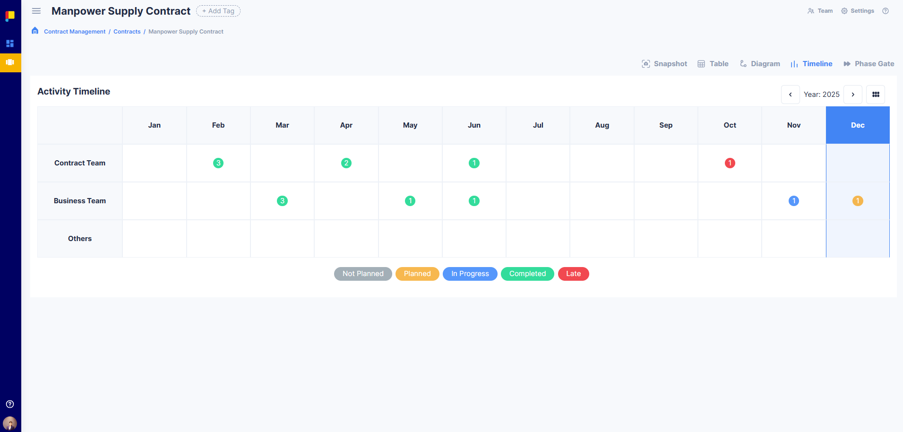Switch to the Table view
The width and height of the screenshot is (903, 432).
point(714,63)
